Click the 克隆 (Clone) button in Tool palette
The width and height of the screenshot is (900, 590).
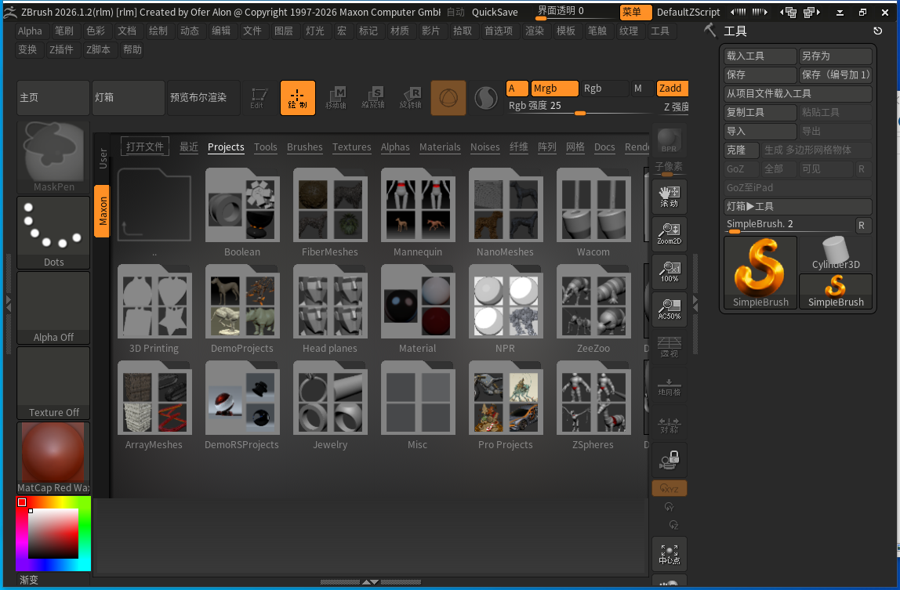[741, 149]
